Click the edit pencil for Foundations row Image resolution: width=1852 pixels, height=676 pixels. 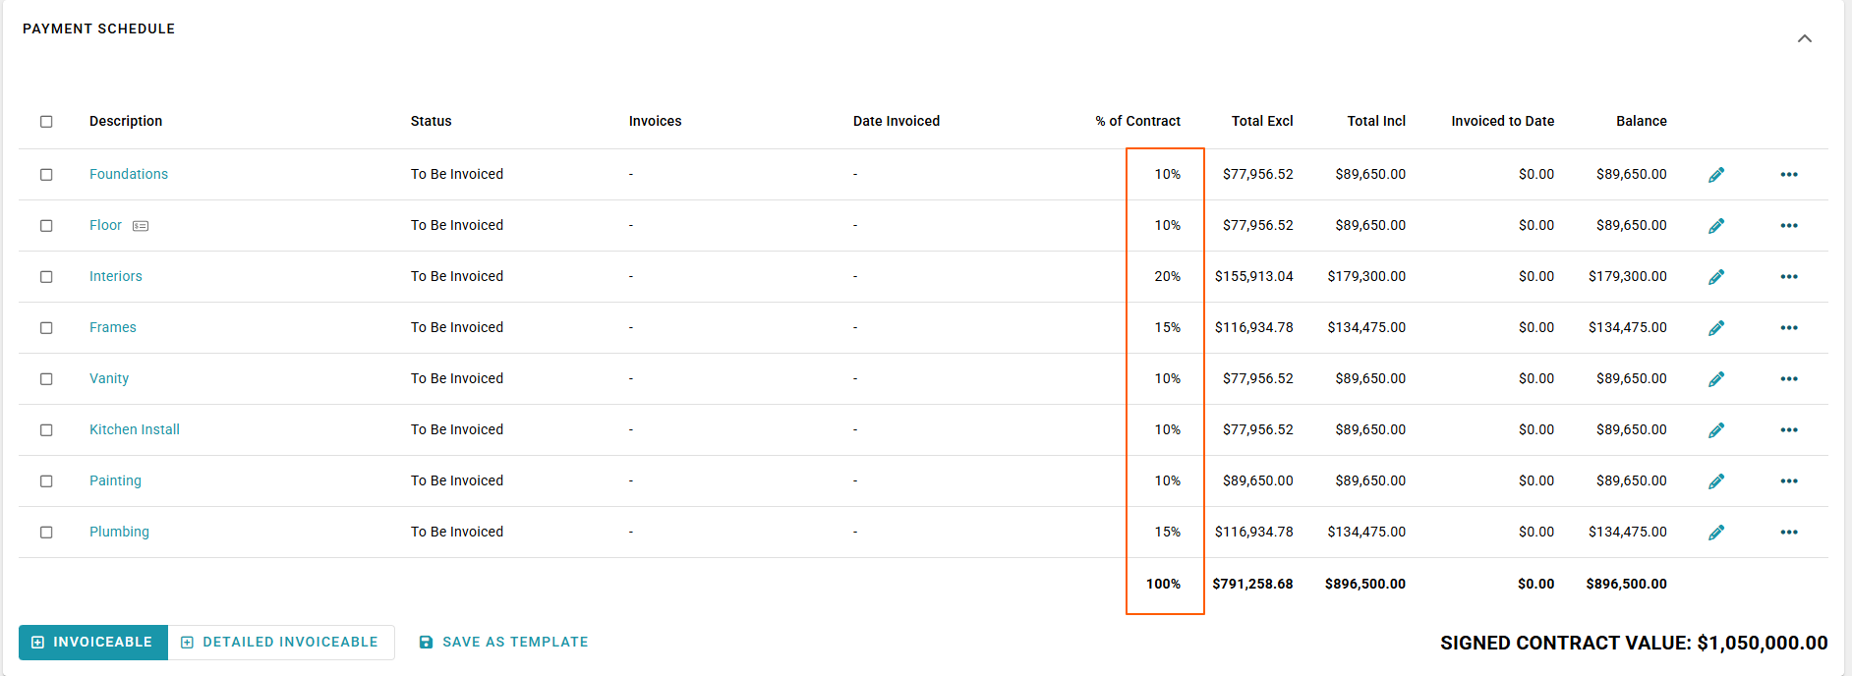(x=1716, y=175)
